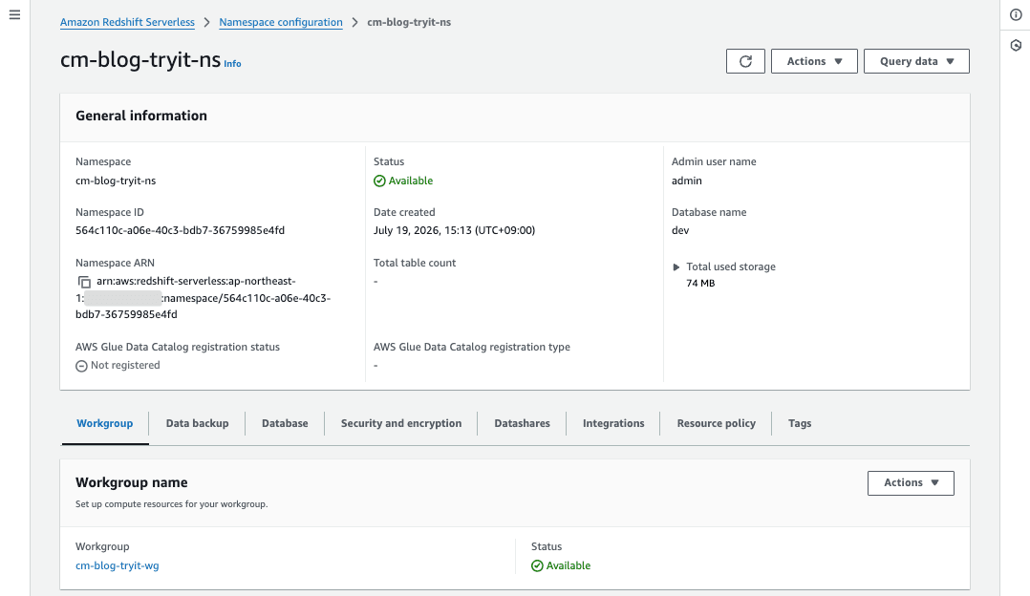This screenshot has width=1030, height=596.
Task: Click the Not registered status text
Action: point(125,366)
